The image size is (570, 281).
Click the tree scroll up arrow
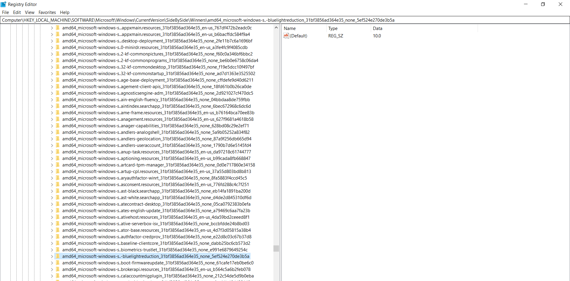[x=276, y=28]
